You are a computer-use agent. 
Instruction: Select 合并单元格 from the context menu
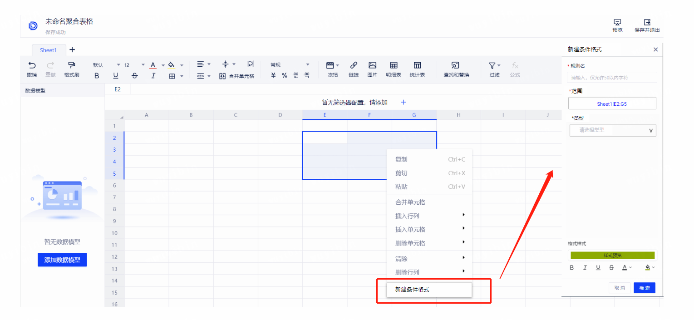click(x=410, y=202)
